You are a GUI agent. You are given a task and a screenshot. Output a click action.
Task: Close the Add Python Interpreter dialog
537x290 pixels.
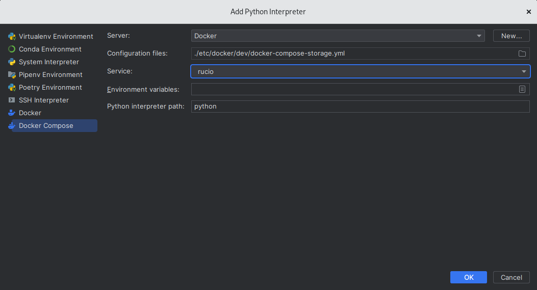tap(528, 12)
